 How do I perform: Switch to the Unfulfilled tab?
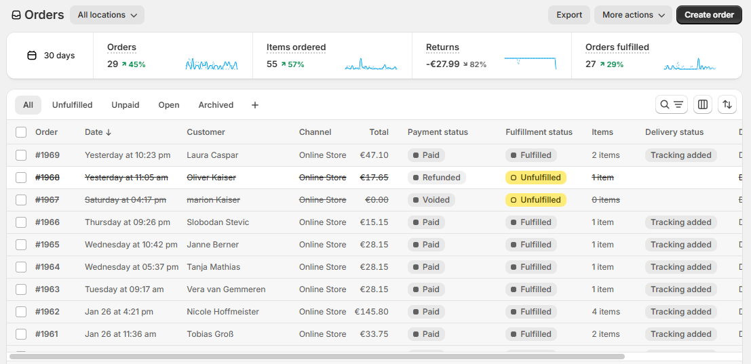point(73,105)
